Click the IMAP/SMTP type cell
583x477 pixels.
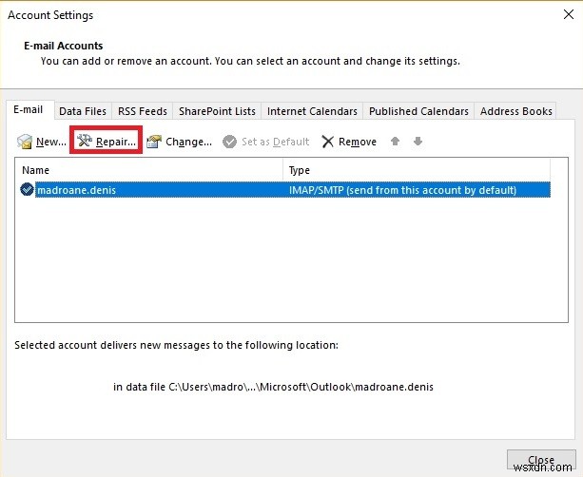pyautogui.click(x=402, y=190)
